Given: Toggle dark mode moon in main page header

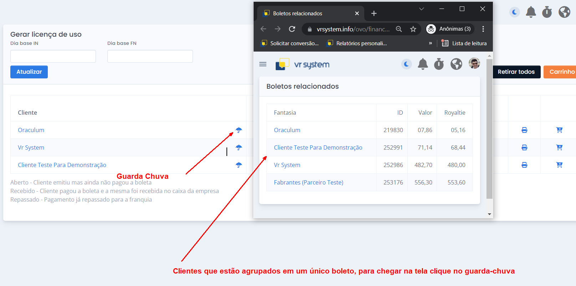Looking at the screenshot, I should (x=514, y=12).
